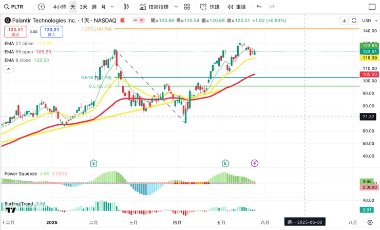Click the undo arrow

click(259, 7)
